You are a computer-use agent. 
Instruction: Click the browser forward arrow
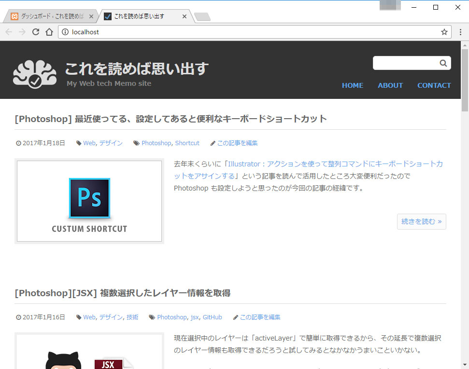click(22, 32)
